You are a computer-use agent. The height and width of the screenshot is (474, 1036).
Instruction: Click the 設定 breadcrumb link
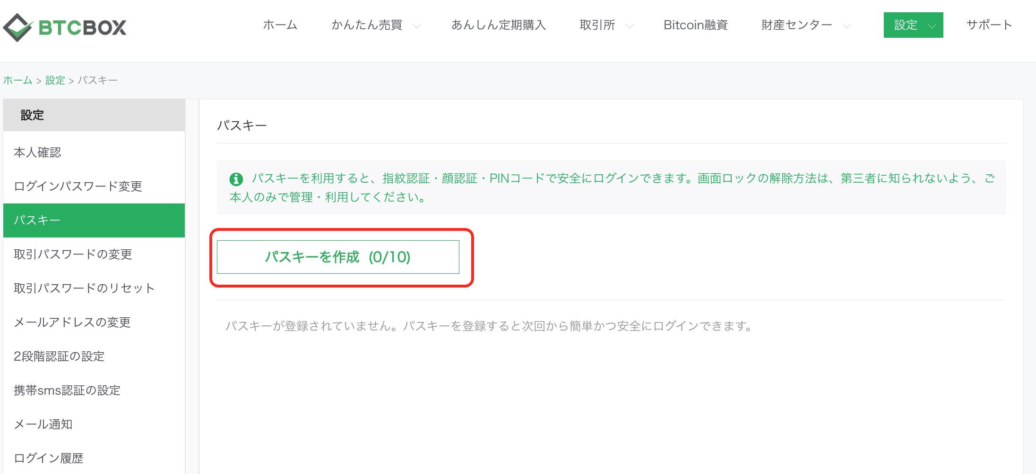55,80
